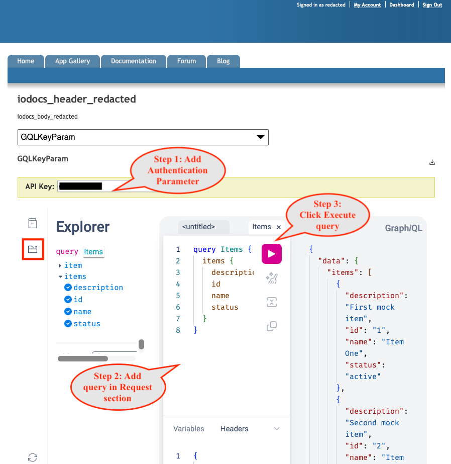This screenshot has width=451, height=464.
Task: Toggle the status field checkbox
Action: (x=68, y=323)
